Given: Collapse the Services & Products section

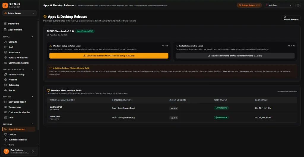Looking at the screenshot, I should click(32, 69).
